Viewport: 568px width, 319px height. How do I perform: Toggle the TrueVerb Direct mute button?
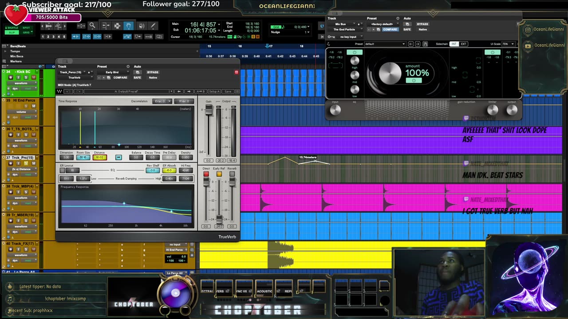click(x=206, y=174)
